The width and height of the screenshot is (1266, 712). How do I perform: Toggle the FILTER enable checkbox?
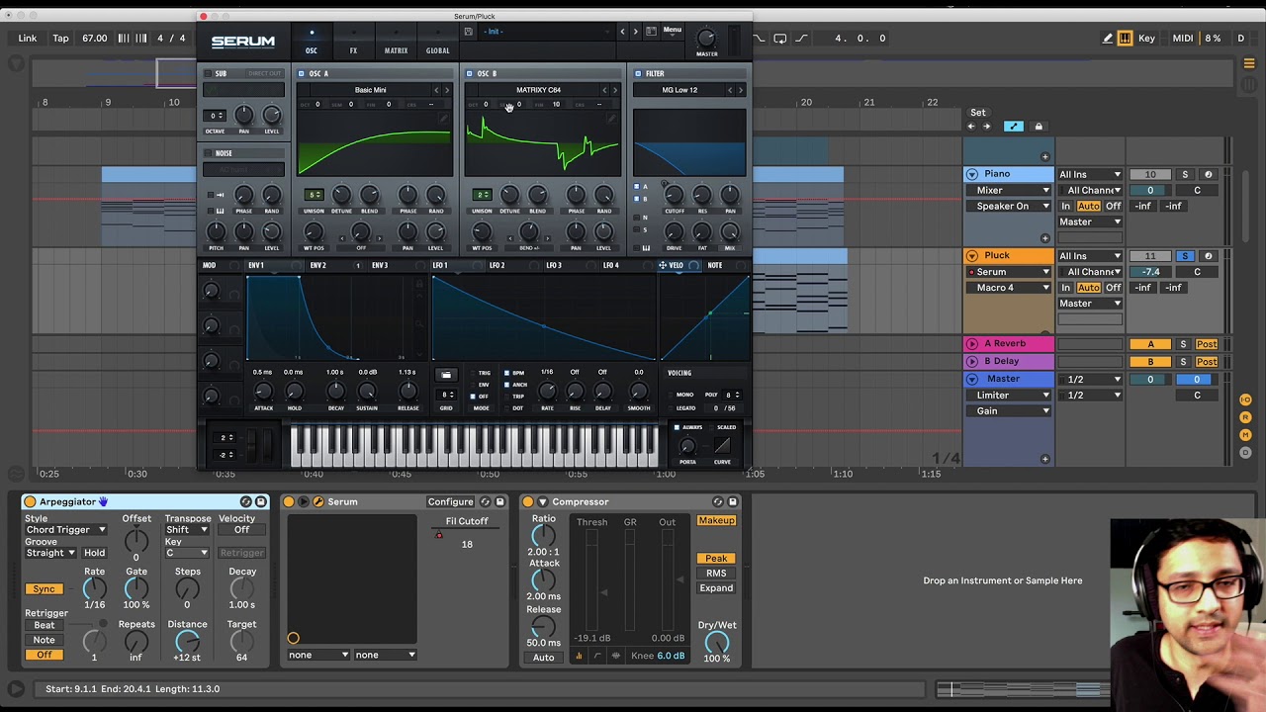point(638,73)
